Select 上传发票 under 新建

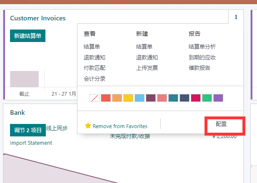tap(147, 68)
